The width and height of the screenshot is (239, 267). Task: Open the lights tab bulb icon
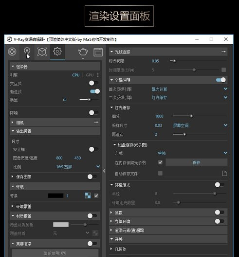coord(27,52)
